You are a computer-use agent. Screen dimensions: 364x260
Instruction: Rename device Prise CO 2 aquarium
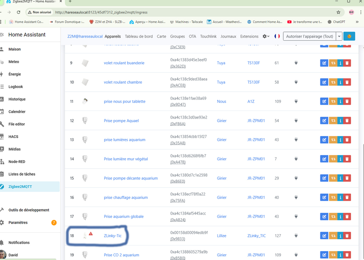[324, 255]
